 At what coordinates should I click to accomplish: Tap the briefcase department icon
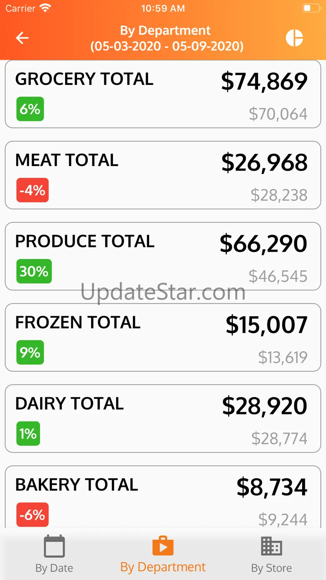pos(163,546)
